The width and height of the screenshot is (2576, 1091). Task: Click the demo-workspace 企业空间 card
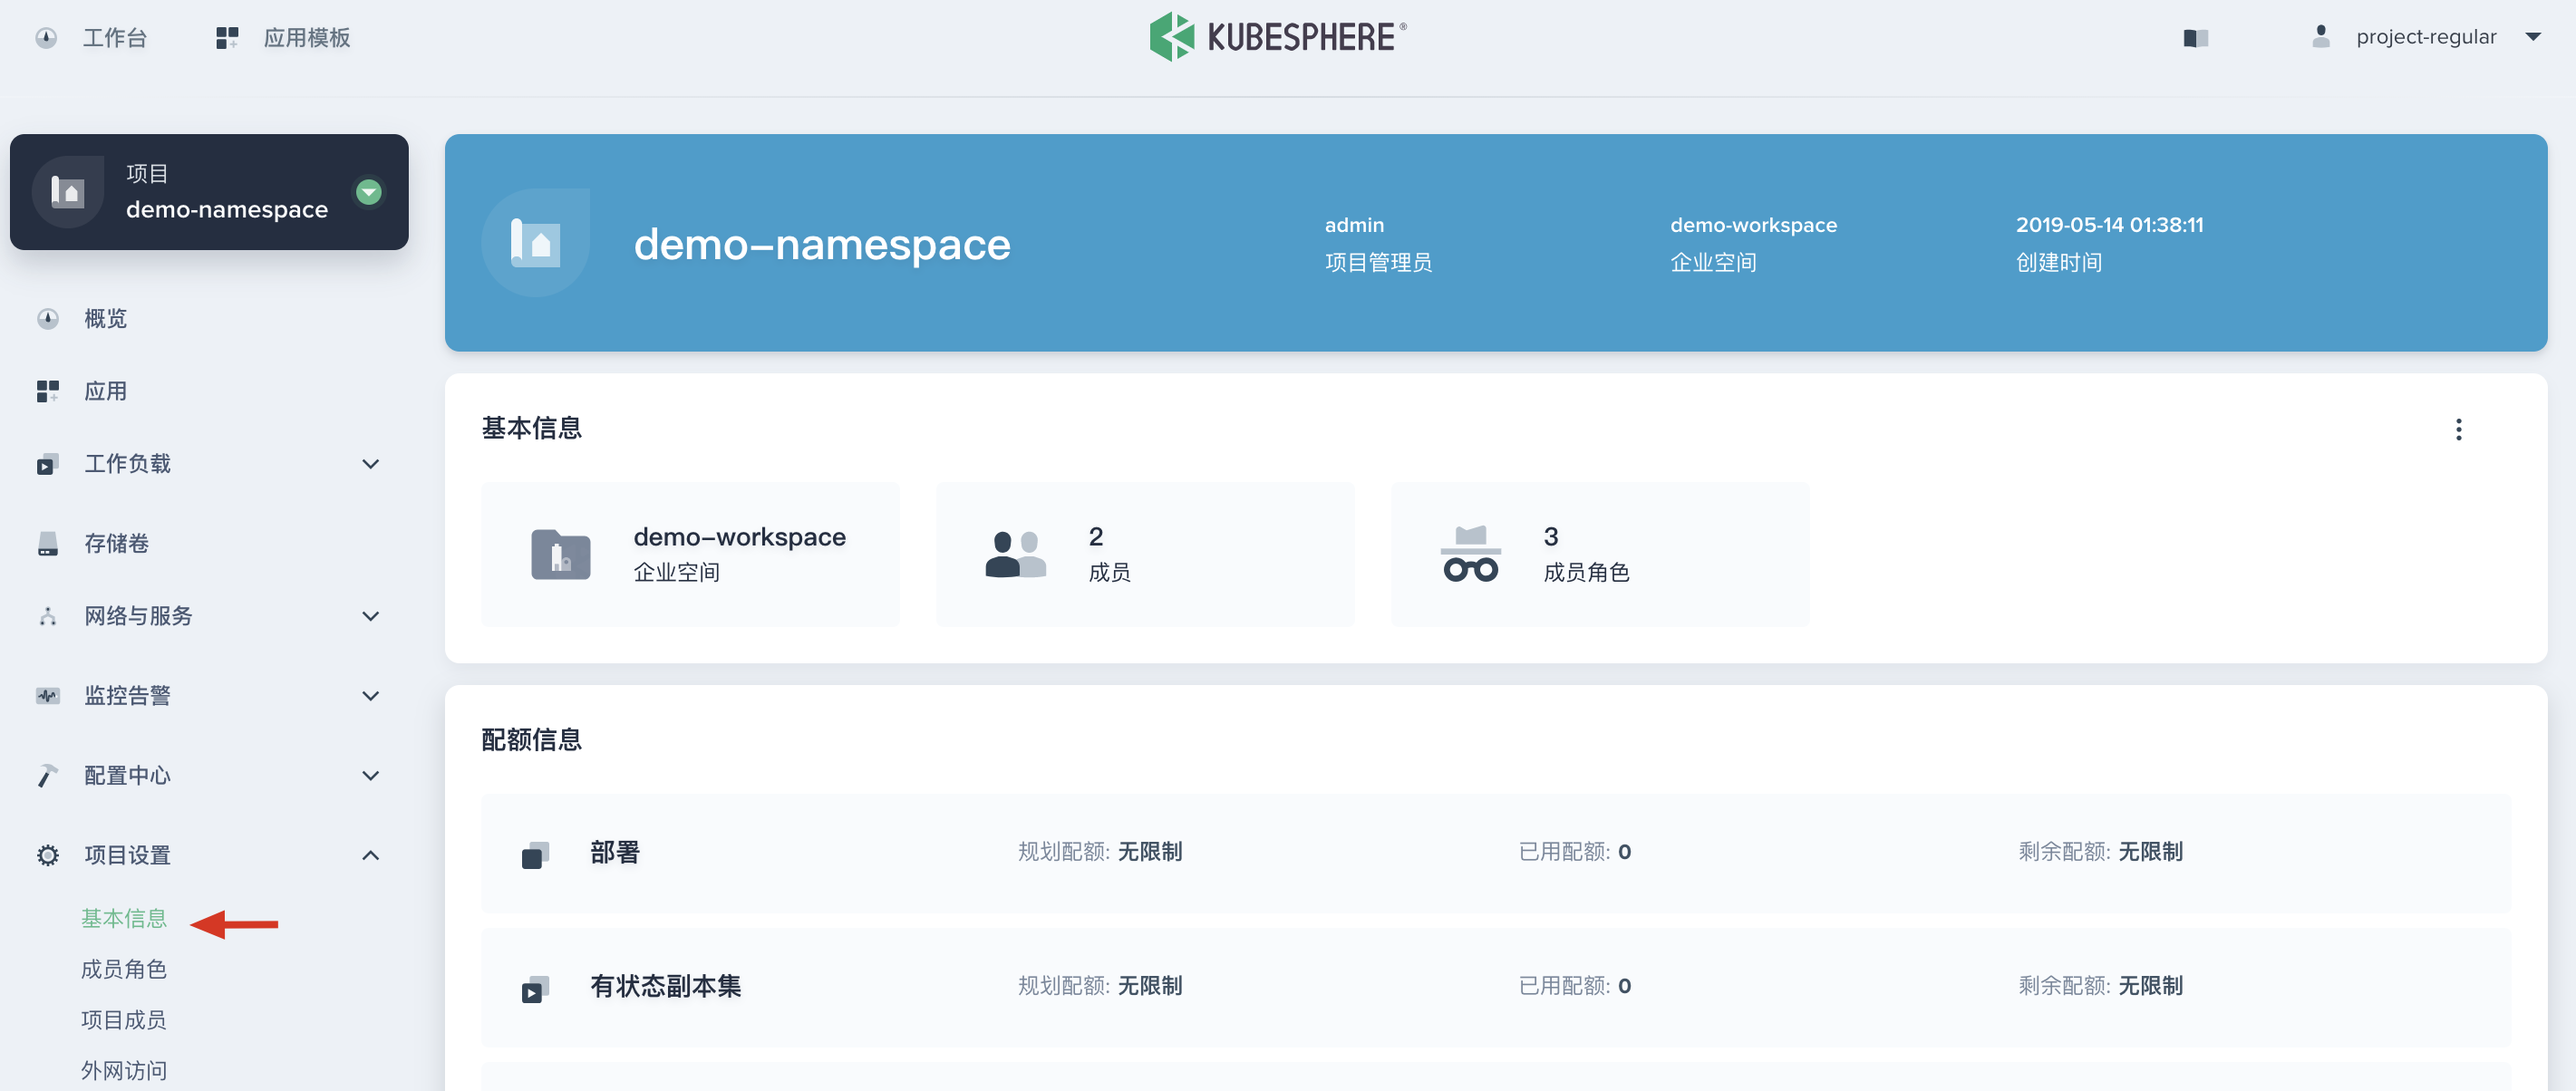click(x=690, y=554)
